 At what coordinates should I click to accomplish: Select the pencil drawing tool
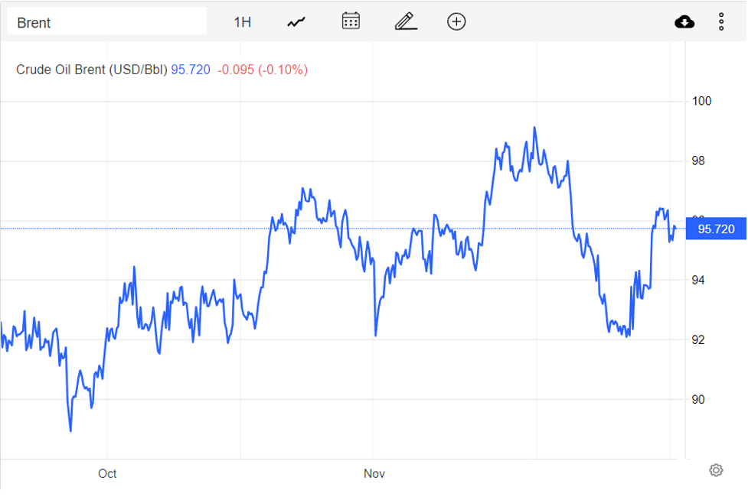[406, 21]
